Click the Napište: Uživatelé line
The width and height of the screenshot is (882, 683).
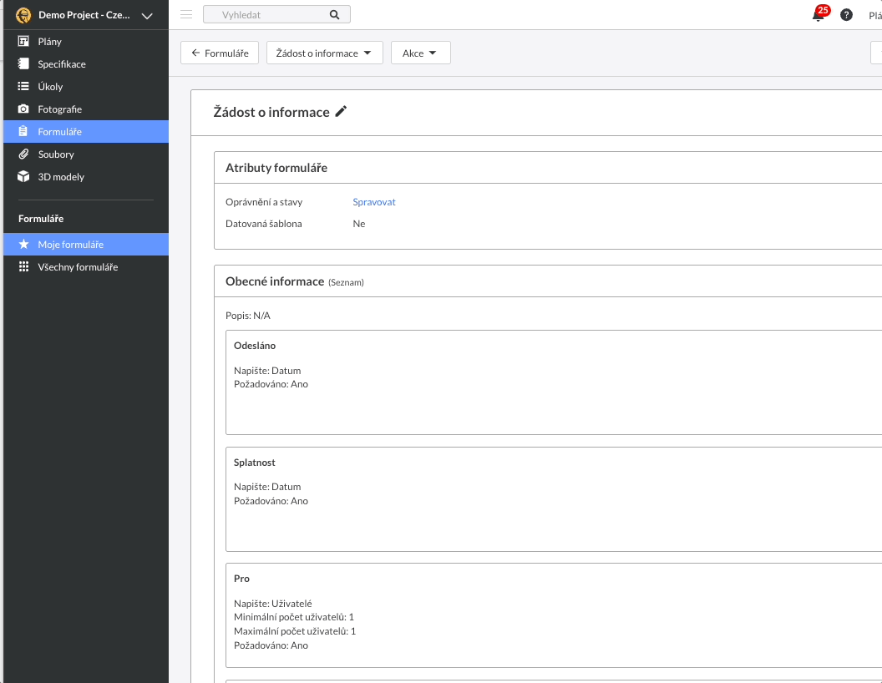(x=273, y=603)
